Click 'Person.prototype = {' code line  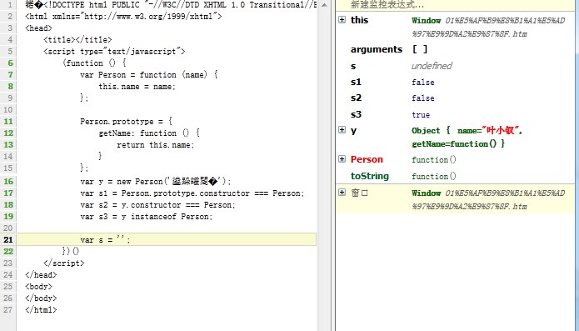pos(126,122)
